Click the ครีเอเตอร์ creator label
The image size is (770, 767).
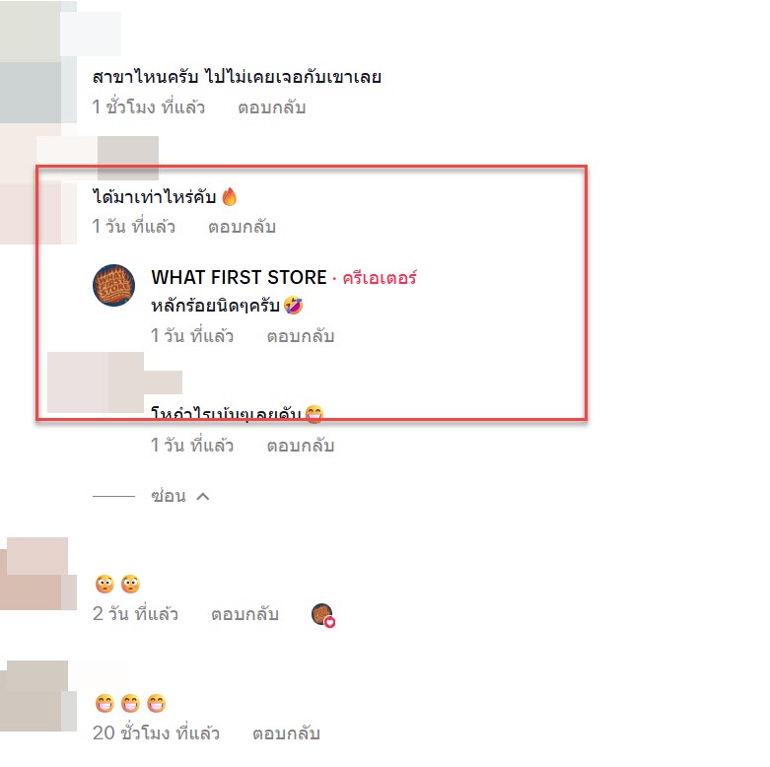tap(380, 278)
